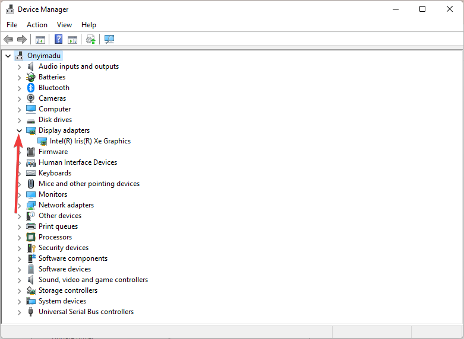Select the Other devices label
Image resolution: width=464 pixels, height=339 pixels.
point(60,216)
